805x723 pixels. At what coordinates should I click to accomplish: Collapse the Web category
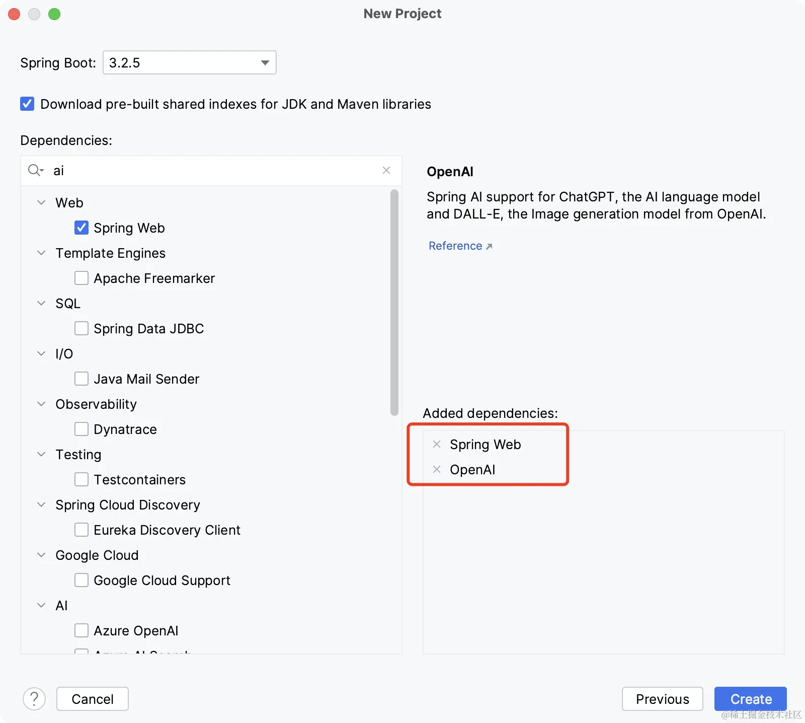pos(41,202)
